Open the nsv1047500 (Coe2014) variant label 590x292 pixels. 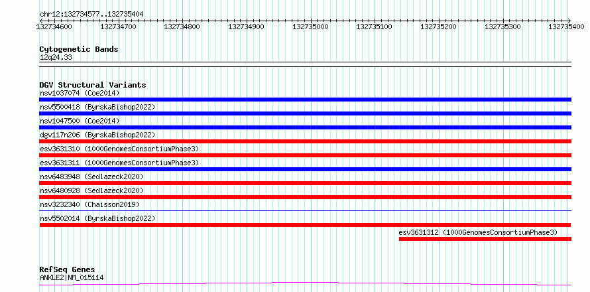pyautogui.click(x=80, y=121)
